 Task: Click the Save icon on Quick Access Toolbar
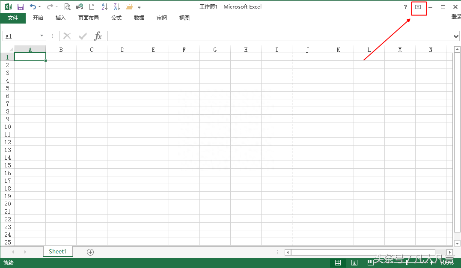tap(20, 6)
